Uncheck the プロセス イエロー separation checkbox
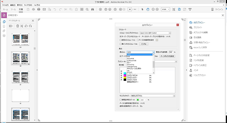The height and width of the screenshot is (123, 227). [x=121, y=78]
